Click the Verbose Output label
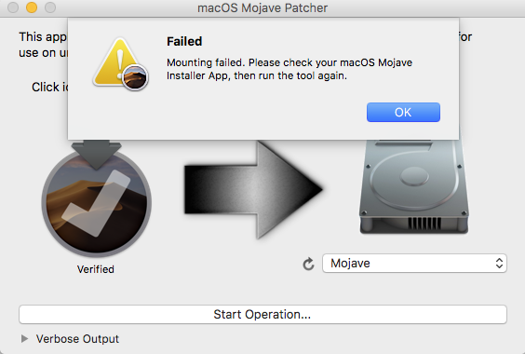Screen dimensions: 525x354 tap(77, 338)
